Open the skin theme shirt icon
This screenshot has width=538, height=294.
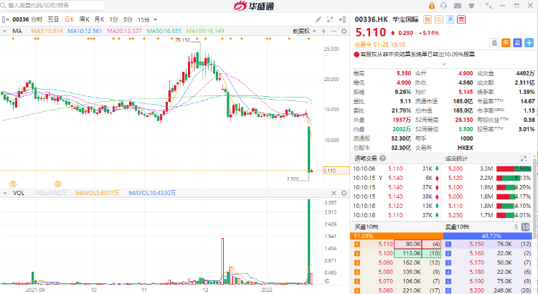[471, 6]
